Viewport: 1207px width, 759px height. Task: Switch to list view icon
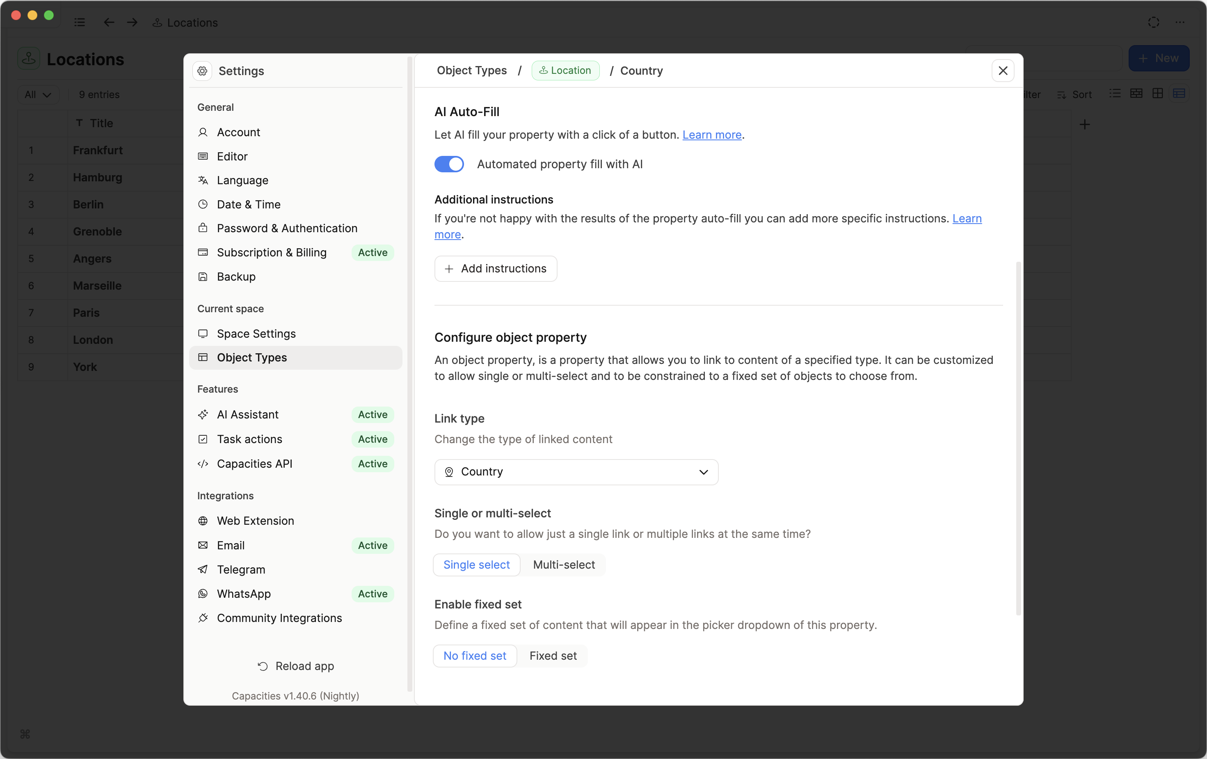point(1115,94)
